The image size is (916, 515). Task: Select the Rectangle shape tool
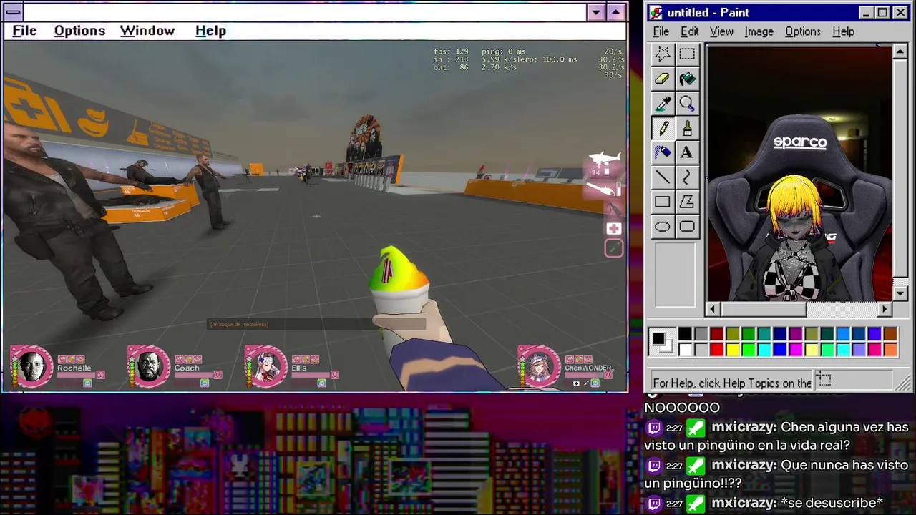click(x=663, y=202)
